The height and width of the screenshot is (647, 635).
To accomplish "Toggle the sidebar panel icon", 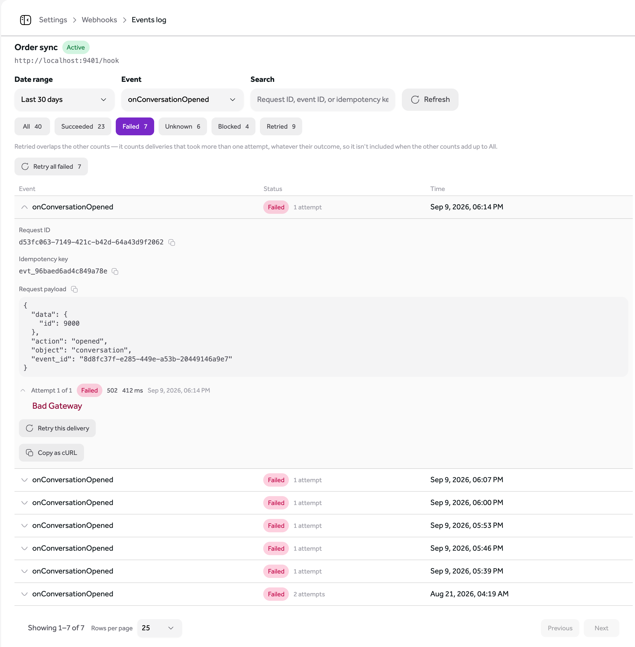I will [x=26, y=20].
